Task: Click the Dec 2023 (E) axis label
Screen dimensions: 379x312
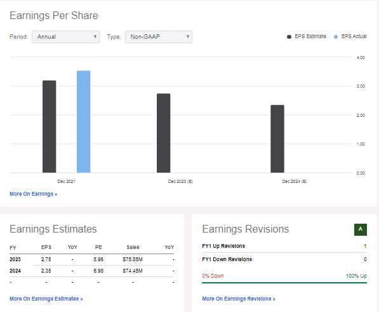Action: pyautogui.click(x=180, y=181)
